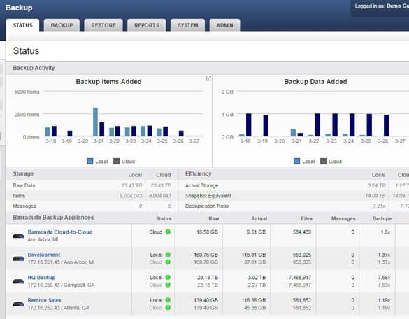409x319 pixels.
Task: Click the tall 3-21 Local bar in Items chart
Action: pyautogui.click(x=96, y=122)
